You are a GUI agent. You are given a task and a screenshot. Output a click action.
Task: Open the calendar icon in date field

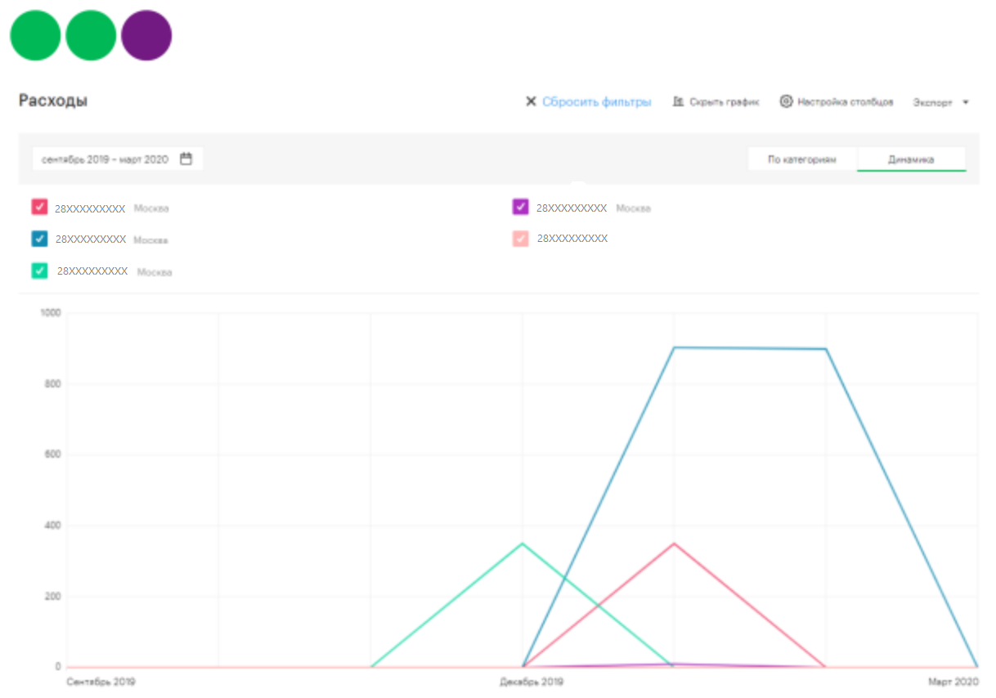186,159
